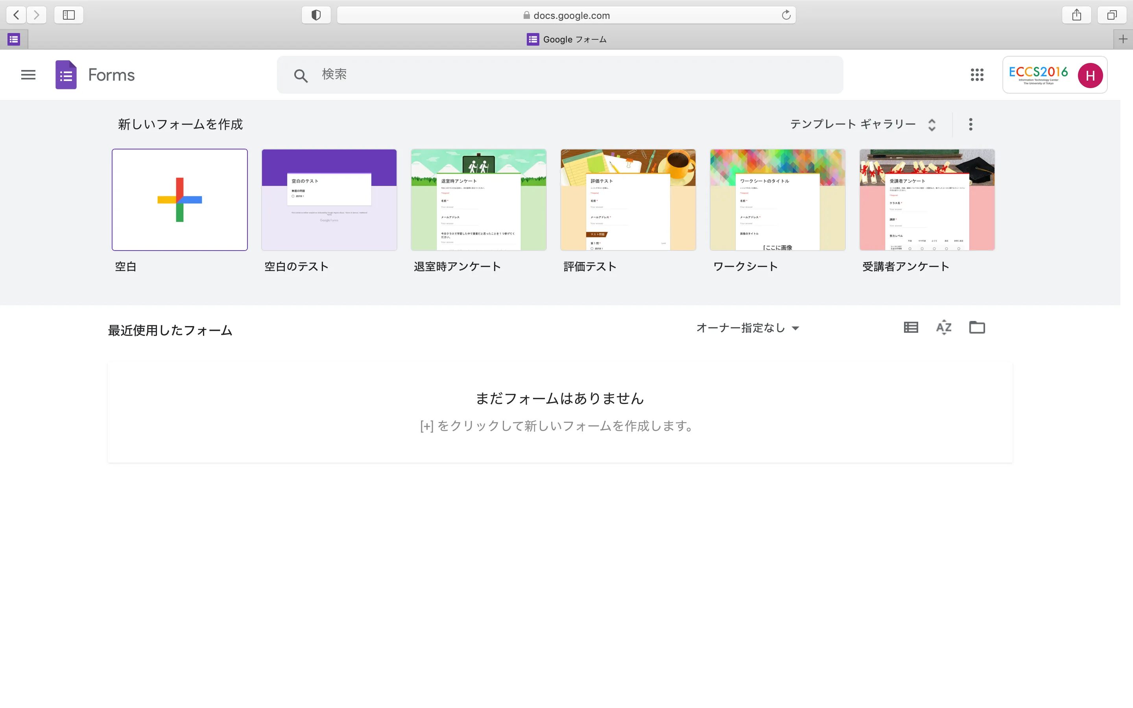Click the 検索 search input field

point(562,74)
